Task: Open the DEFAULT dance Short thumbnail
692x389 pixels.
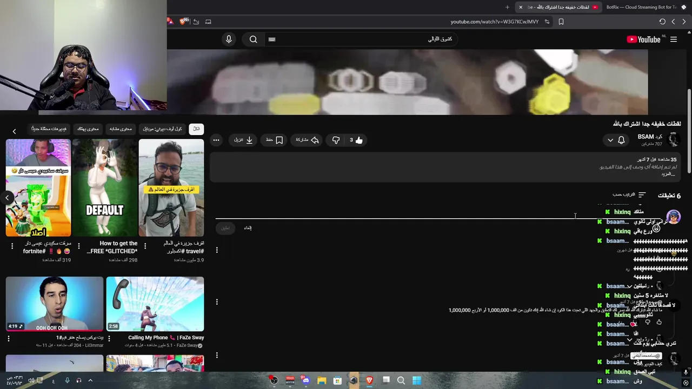Action: (x=104, y=188)
